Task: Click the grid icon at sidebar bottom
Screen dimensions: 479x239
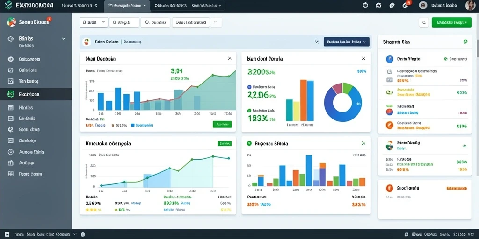Action: [x=11, y=174]
